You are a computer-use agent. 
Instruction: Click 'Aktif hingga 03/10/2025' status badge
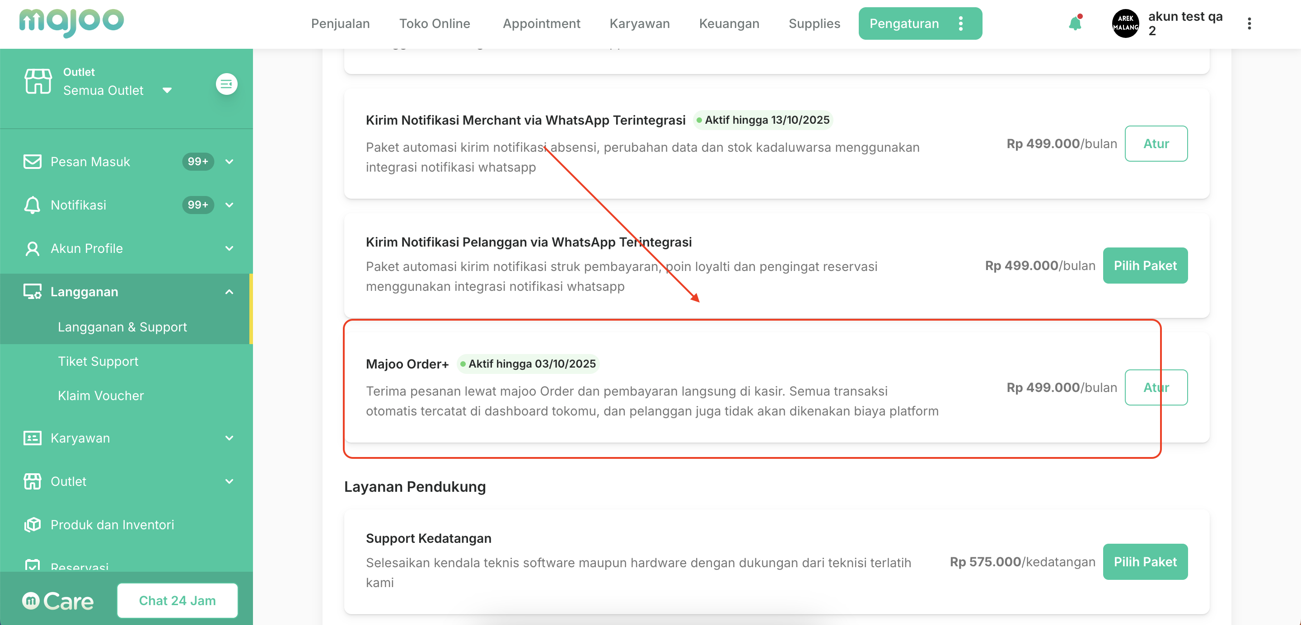click(x=528, y=364)
